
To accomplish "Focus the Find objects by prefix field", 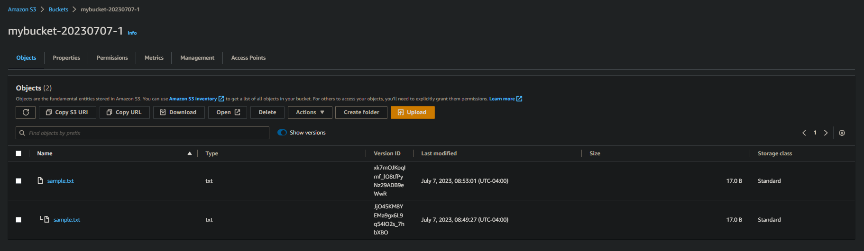I will pyautogui.click(x=142, y=133).
